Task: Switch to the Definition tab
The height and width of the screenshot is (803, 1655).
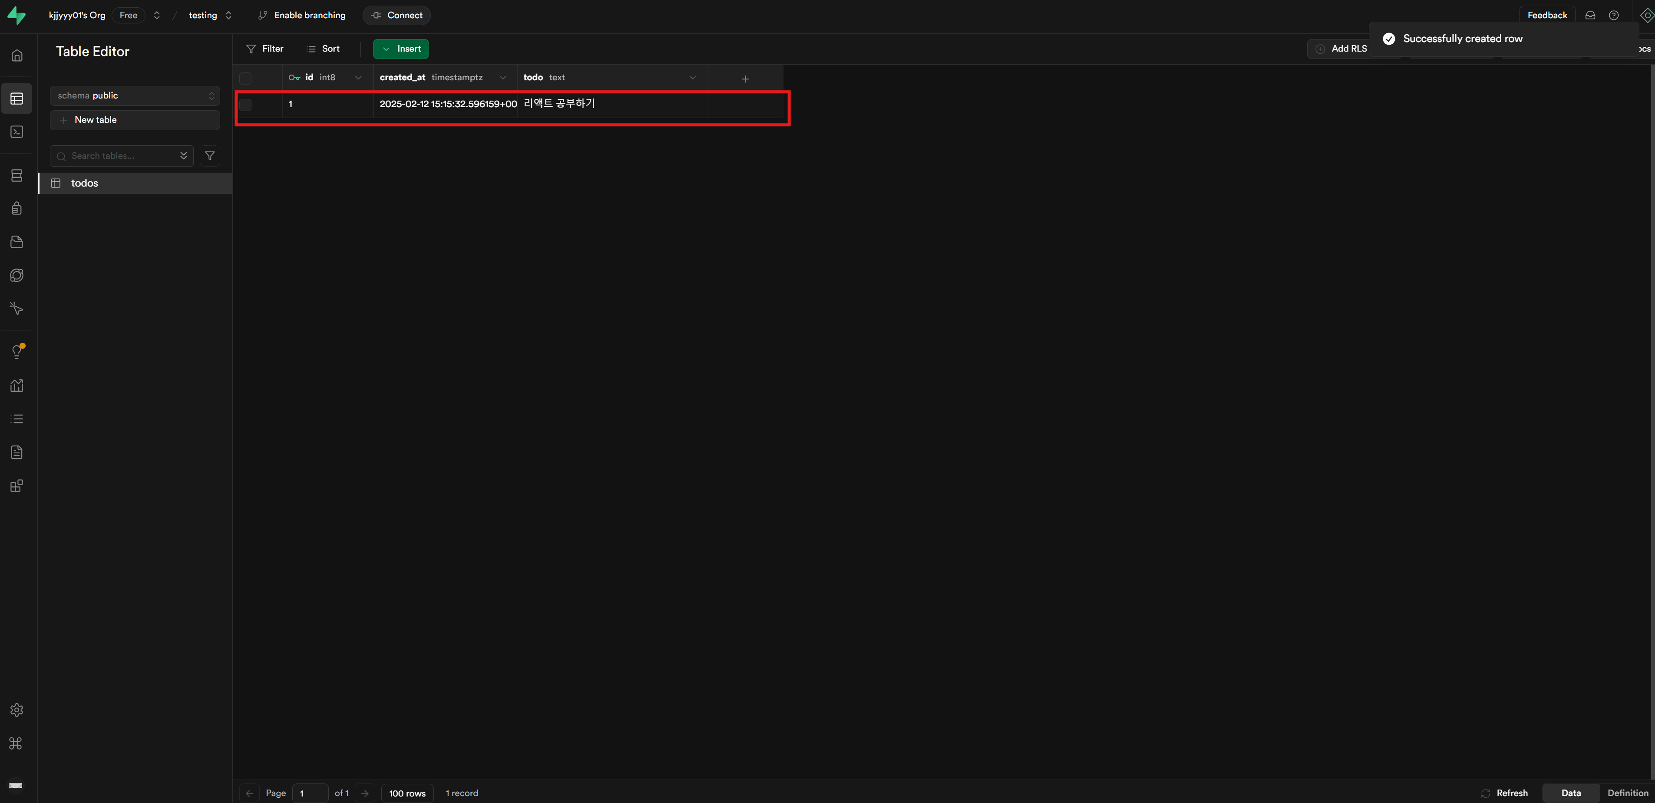Action: coord(1627,793)
